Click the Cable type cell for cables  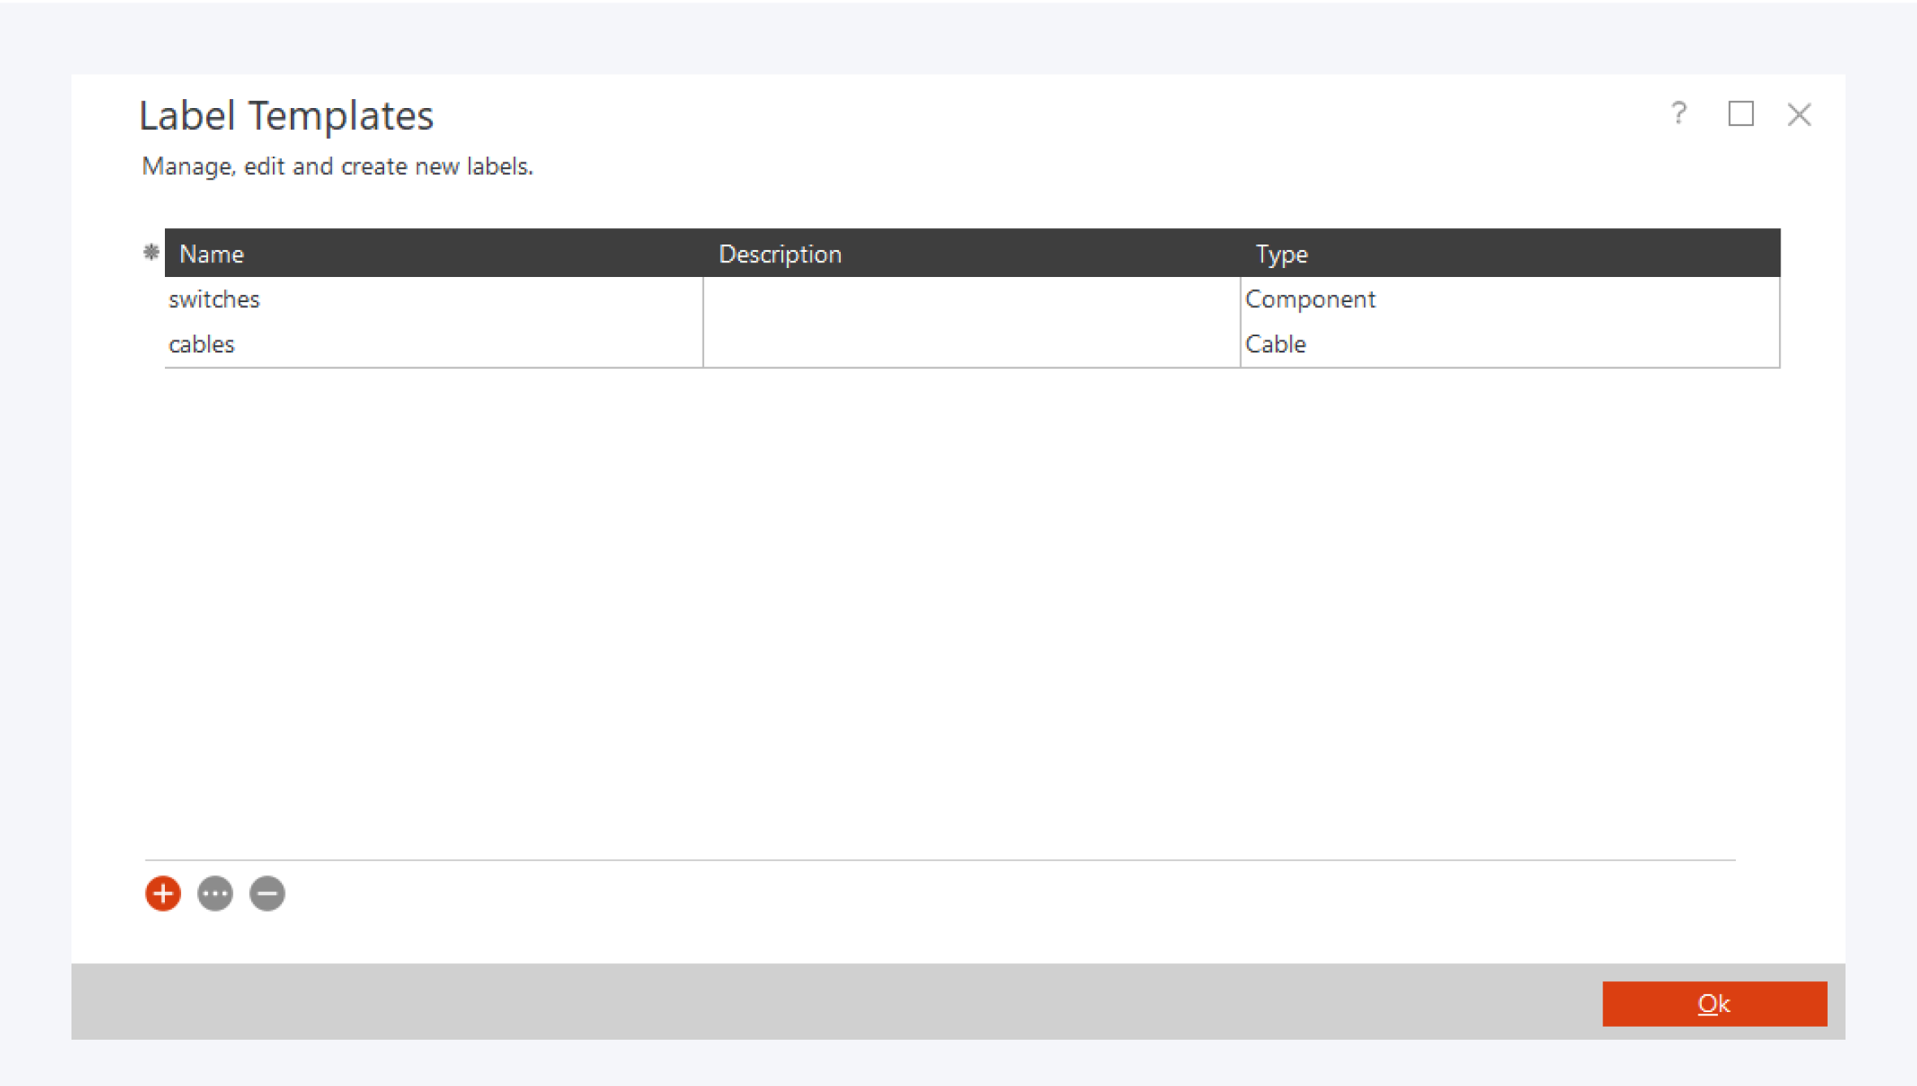[x=1275, y=344]
